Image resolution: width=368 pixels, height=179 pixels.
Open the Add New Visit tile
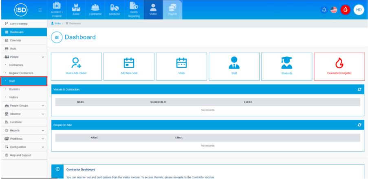coord(129,66)
